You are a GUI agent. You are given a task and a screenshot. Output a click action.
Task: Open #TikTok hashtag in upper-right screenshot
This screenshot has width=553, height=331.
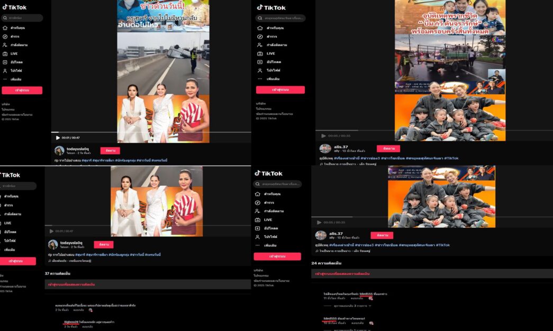point(451,158)
